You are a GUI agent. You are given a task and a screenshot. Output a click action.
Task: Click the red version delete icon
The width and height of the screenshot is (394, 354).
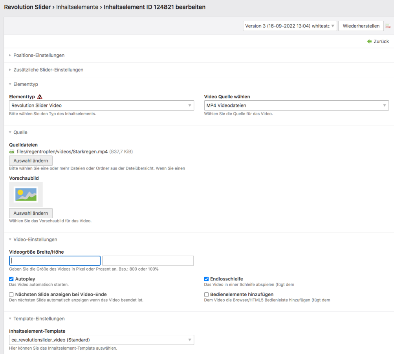pos(388,26)
